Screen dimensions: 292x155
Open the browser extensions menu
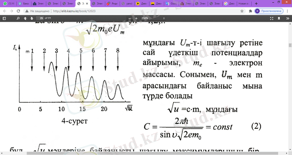(250, 11)
